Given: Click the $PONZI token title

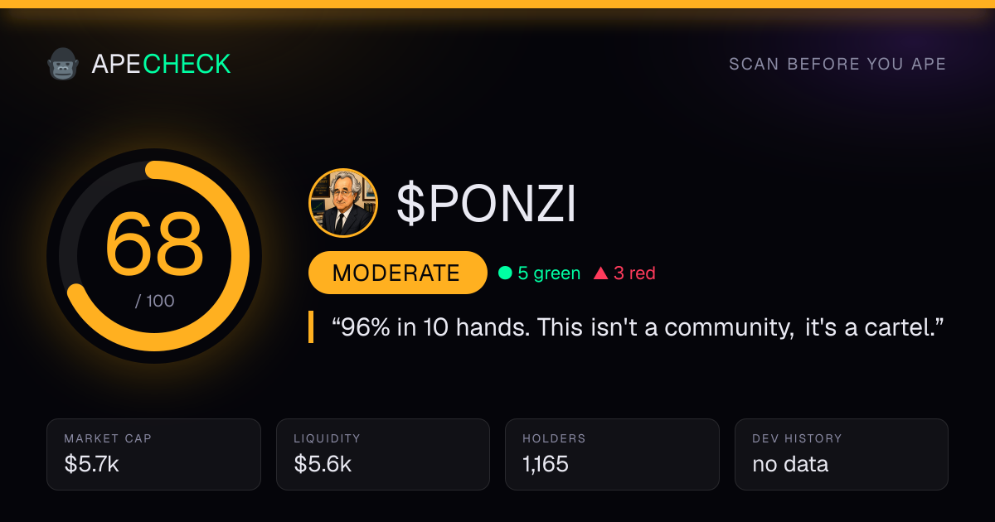Looking at the screenshot, I should [x=486, y=204].
